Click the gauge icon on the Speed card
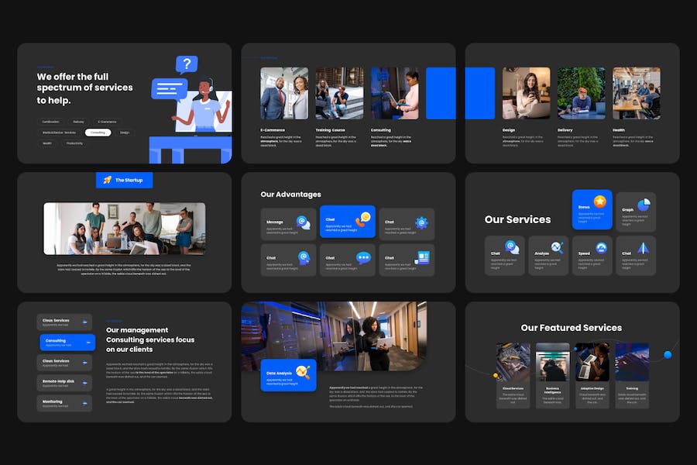 pyautogui.click(x=600, y=248)
